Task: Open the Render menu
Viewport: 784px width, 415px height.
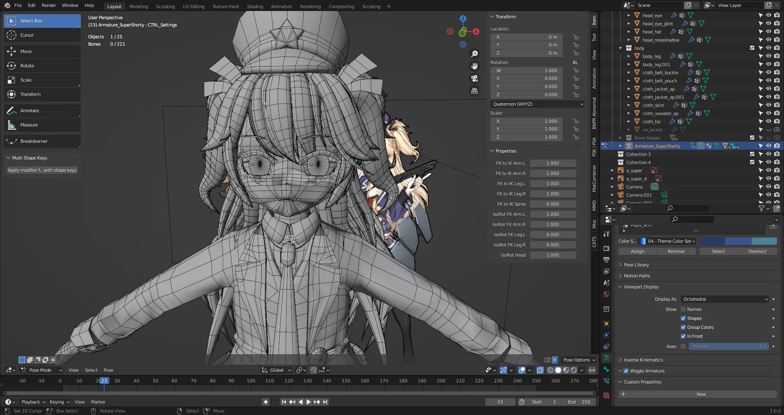Action: [49, 5]
